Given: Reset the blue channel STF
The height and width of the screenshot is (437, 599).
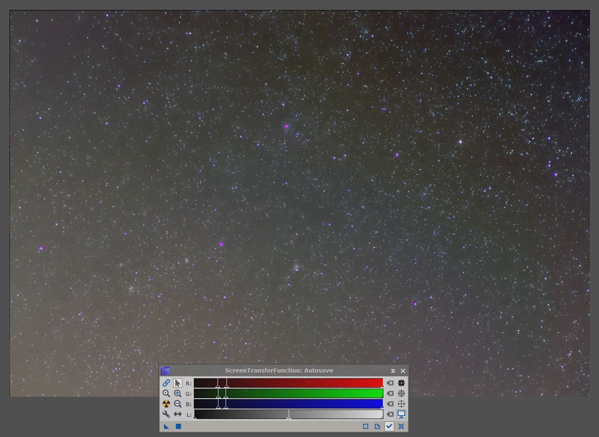Looking at the screenshot, I should click(x=390, y=404).
